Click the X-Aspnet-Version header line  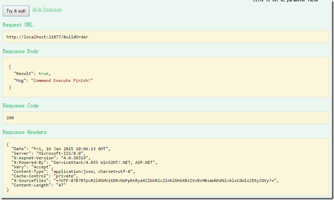[51, 158]
